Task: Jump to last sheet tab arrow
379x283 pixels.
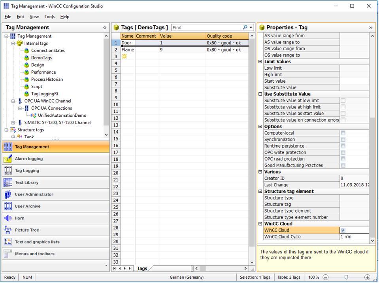Action: click(130, 268)
